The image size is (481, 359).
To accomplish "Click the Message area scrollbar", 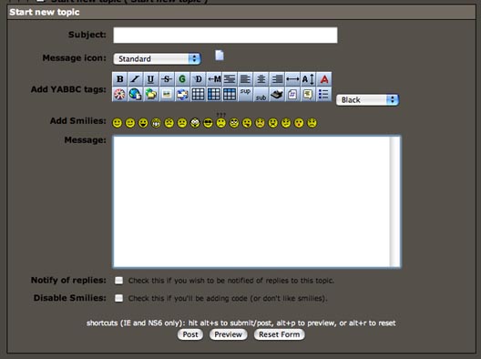I will [x=395, y=201].
